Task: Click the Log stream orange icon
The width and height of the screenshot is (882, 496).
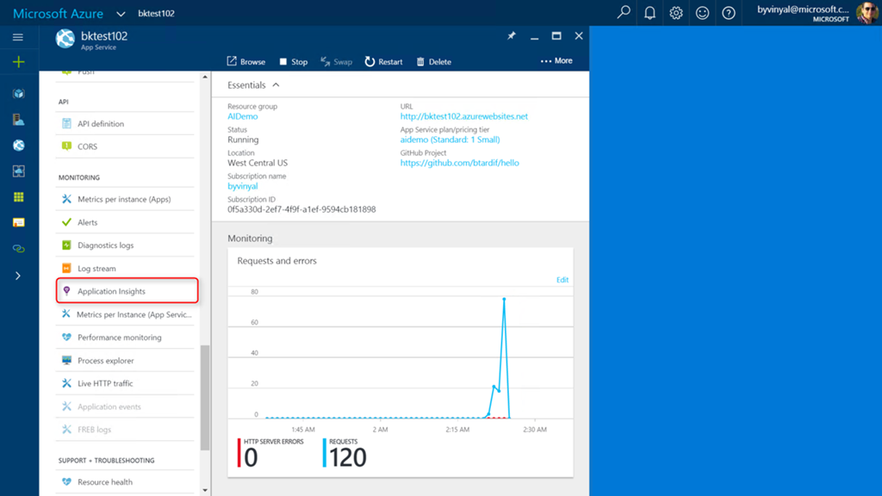Action: (66, 269)
